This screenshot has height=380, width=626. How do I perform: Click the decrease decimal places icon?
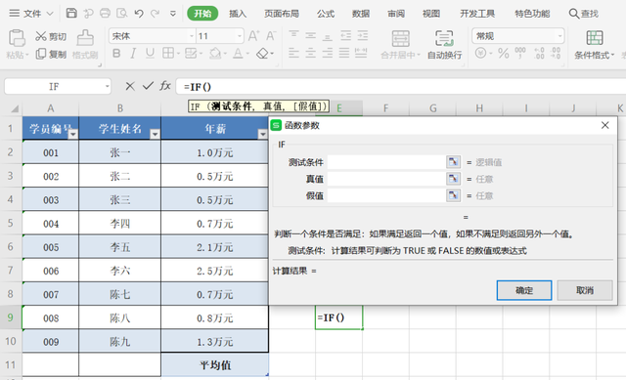(x=556, y=53)
